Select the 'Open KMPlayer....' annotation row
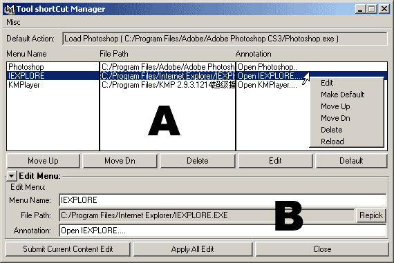The height and width of the screenshot is (263, 394). tap(272, 85)
